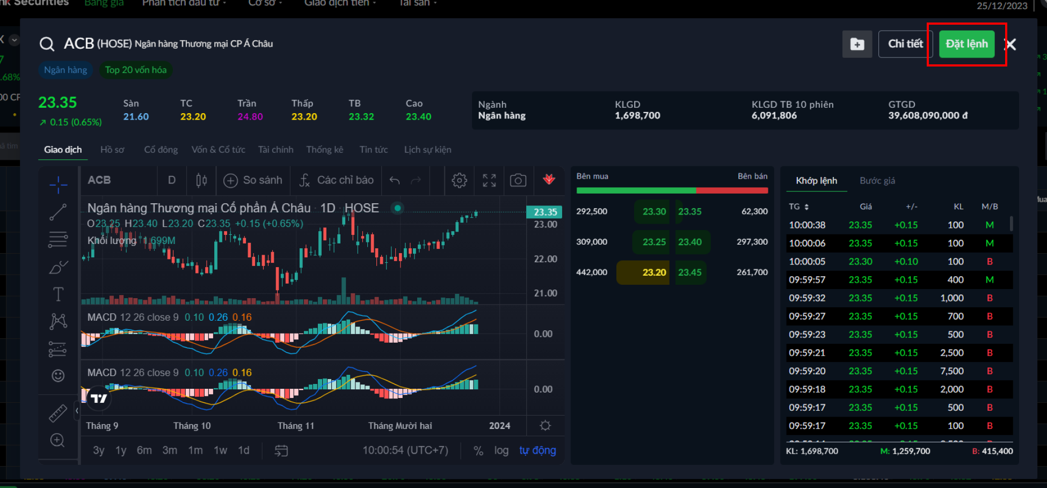
Task: Select the crosshair cursor tool
Action: [58, 185]
